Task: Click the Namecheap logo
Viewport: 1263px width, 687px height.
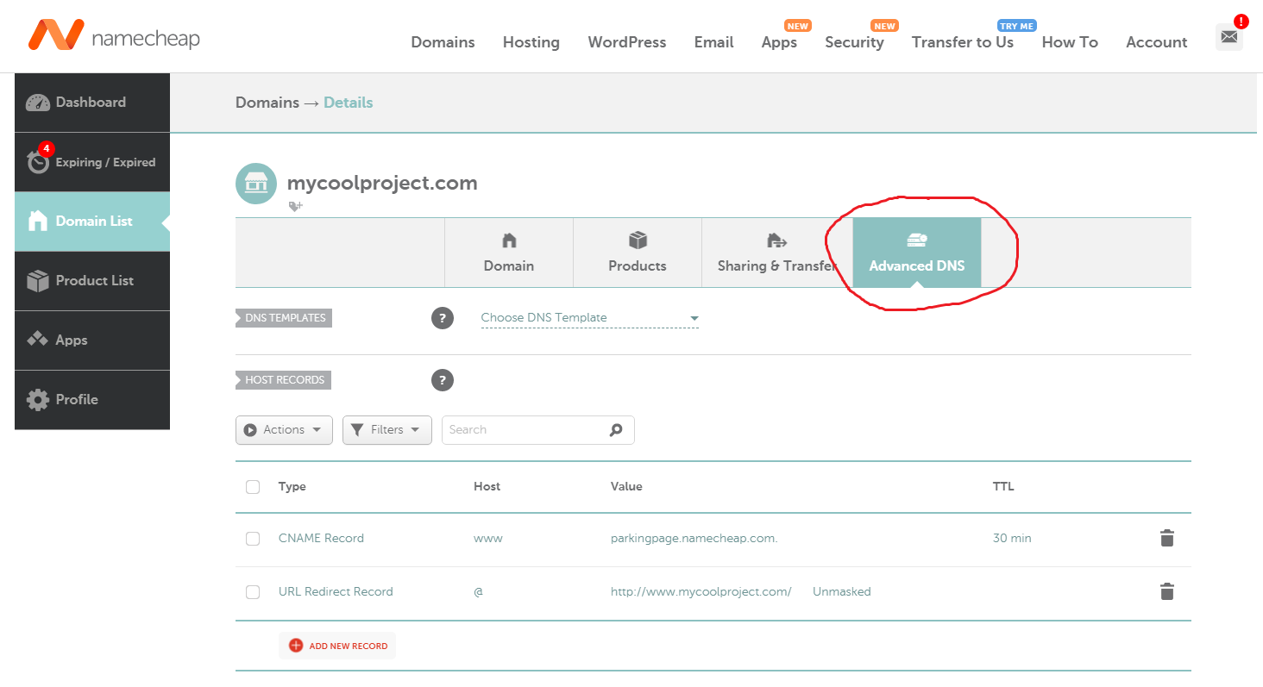Action: pos(113,36)
